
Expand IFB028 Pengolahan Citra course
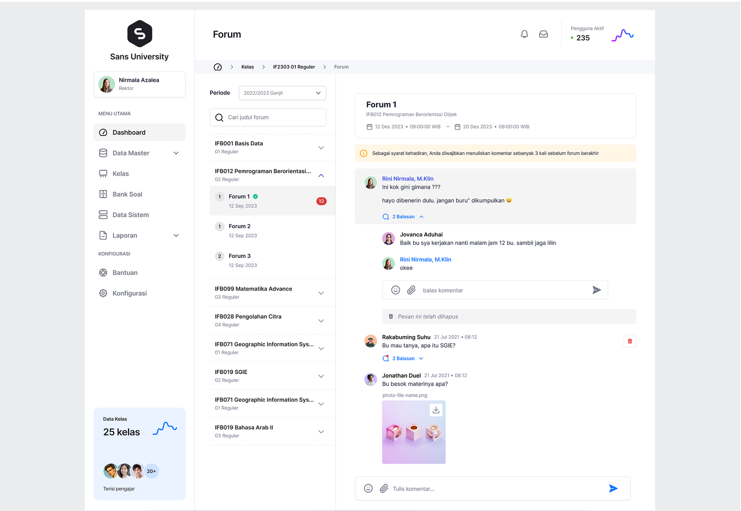click(x=321, y=321)
